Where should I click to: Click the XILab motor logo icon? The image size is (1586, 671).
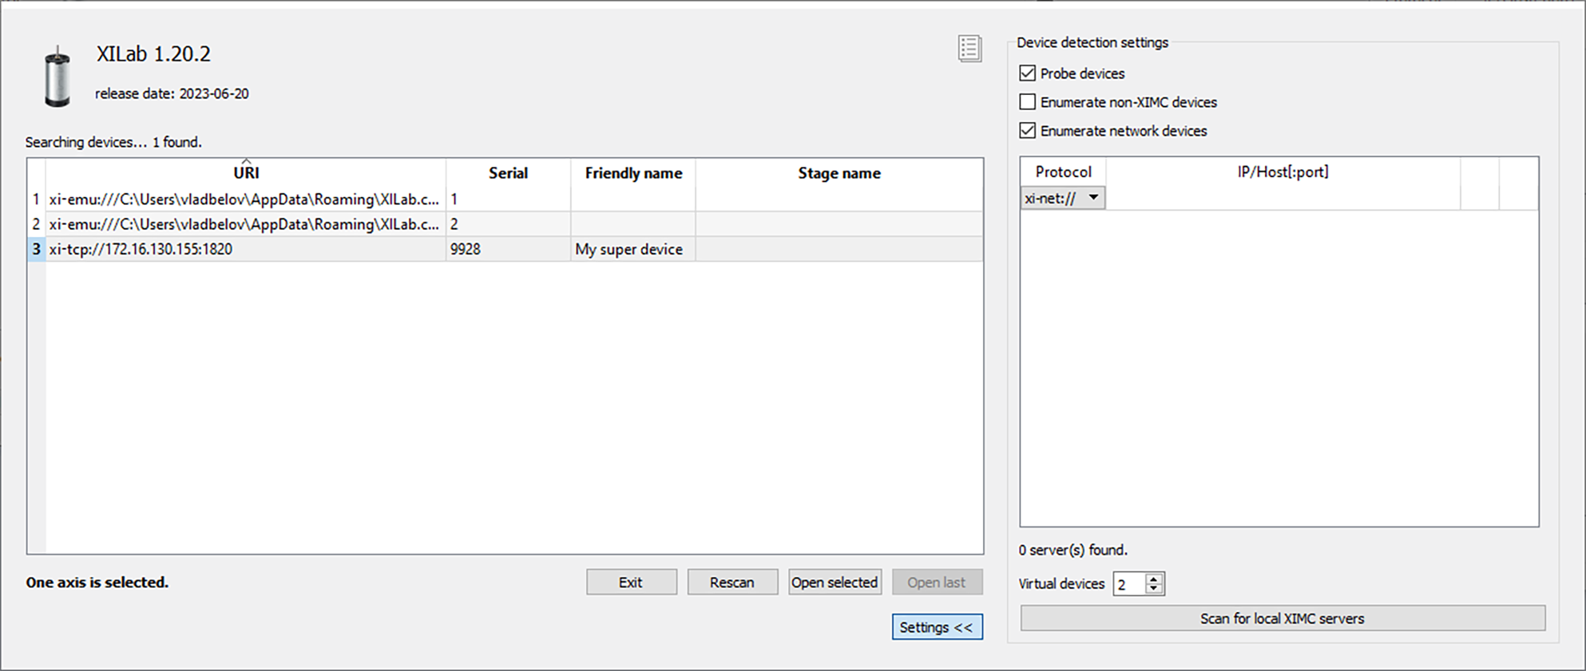(57, 77)
